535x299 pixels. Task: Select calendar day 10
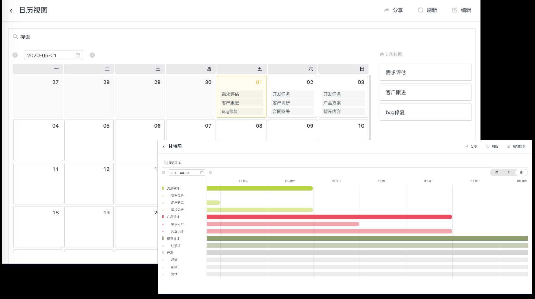[343, 130]
